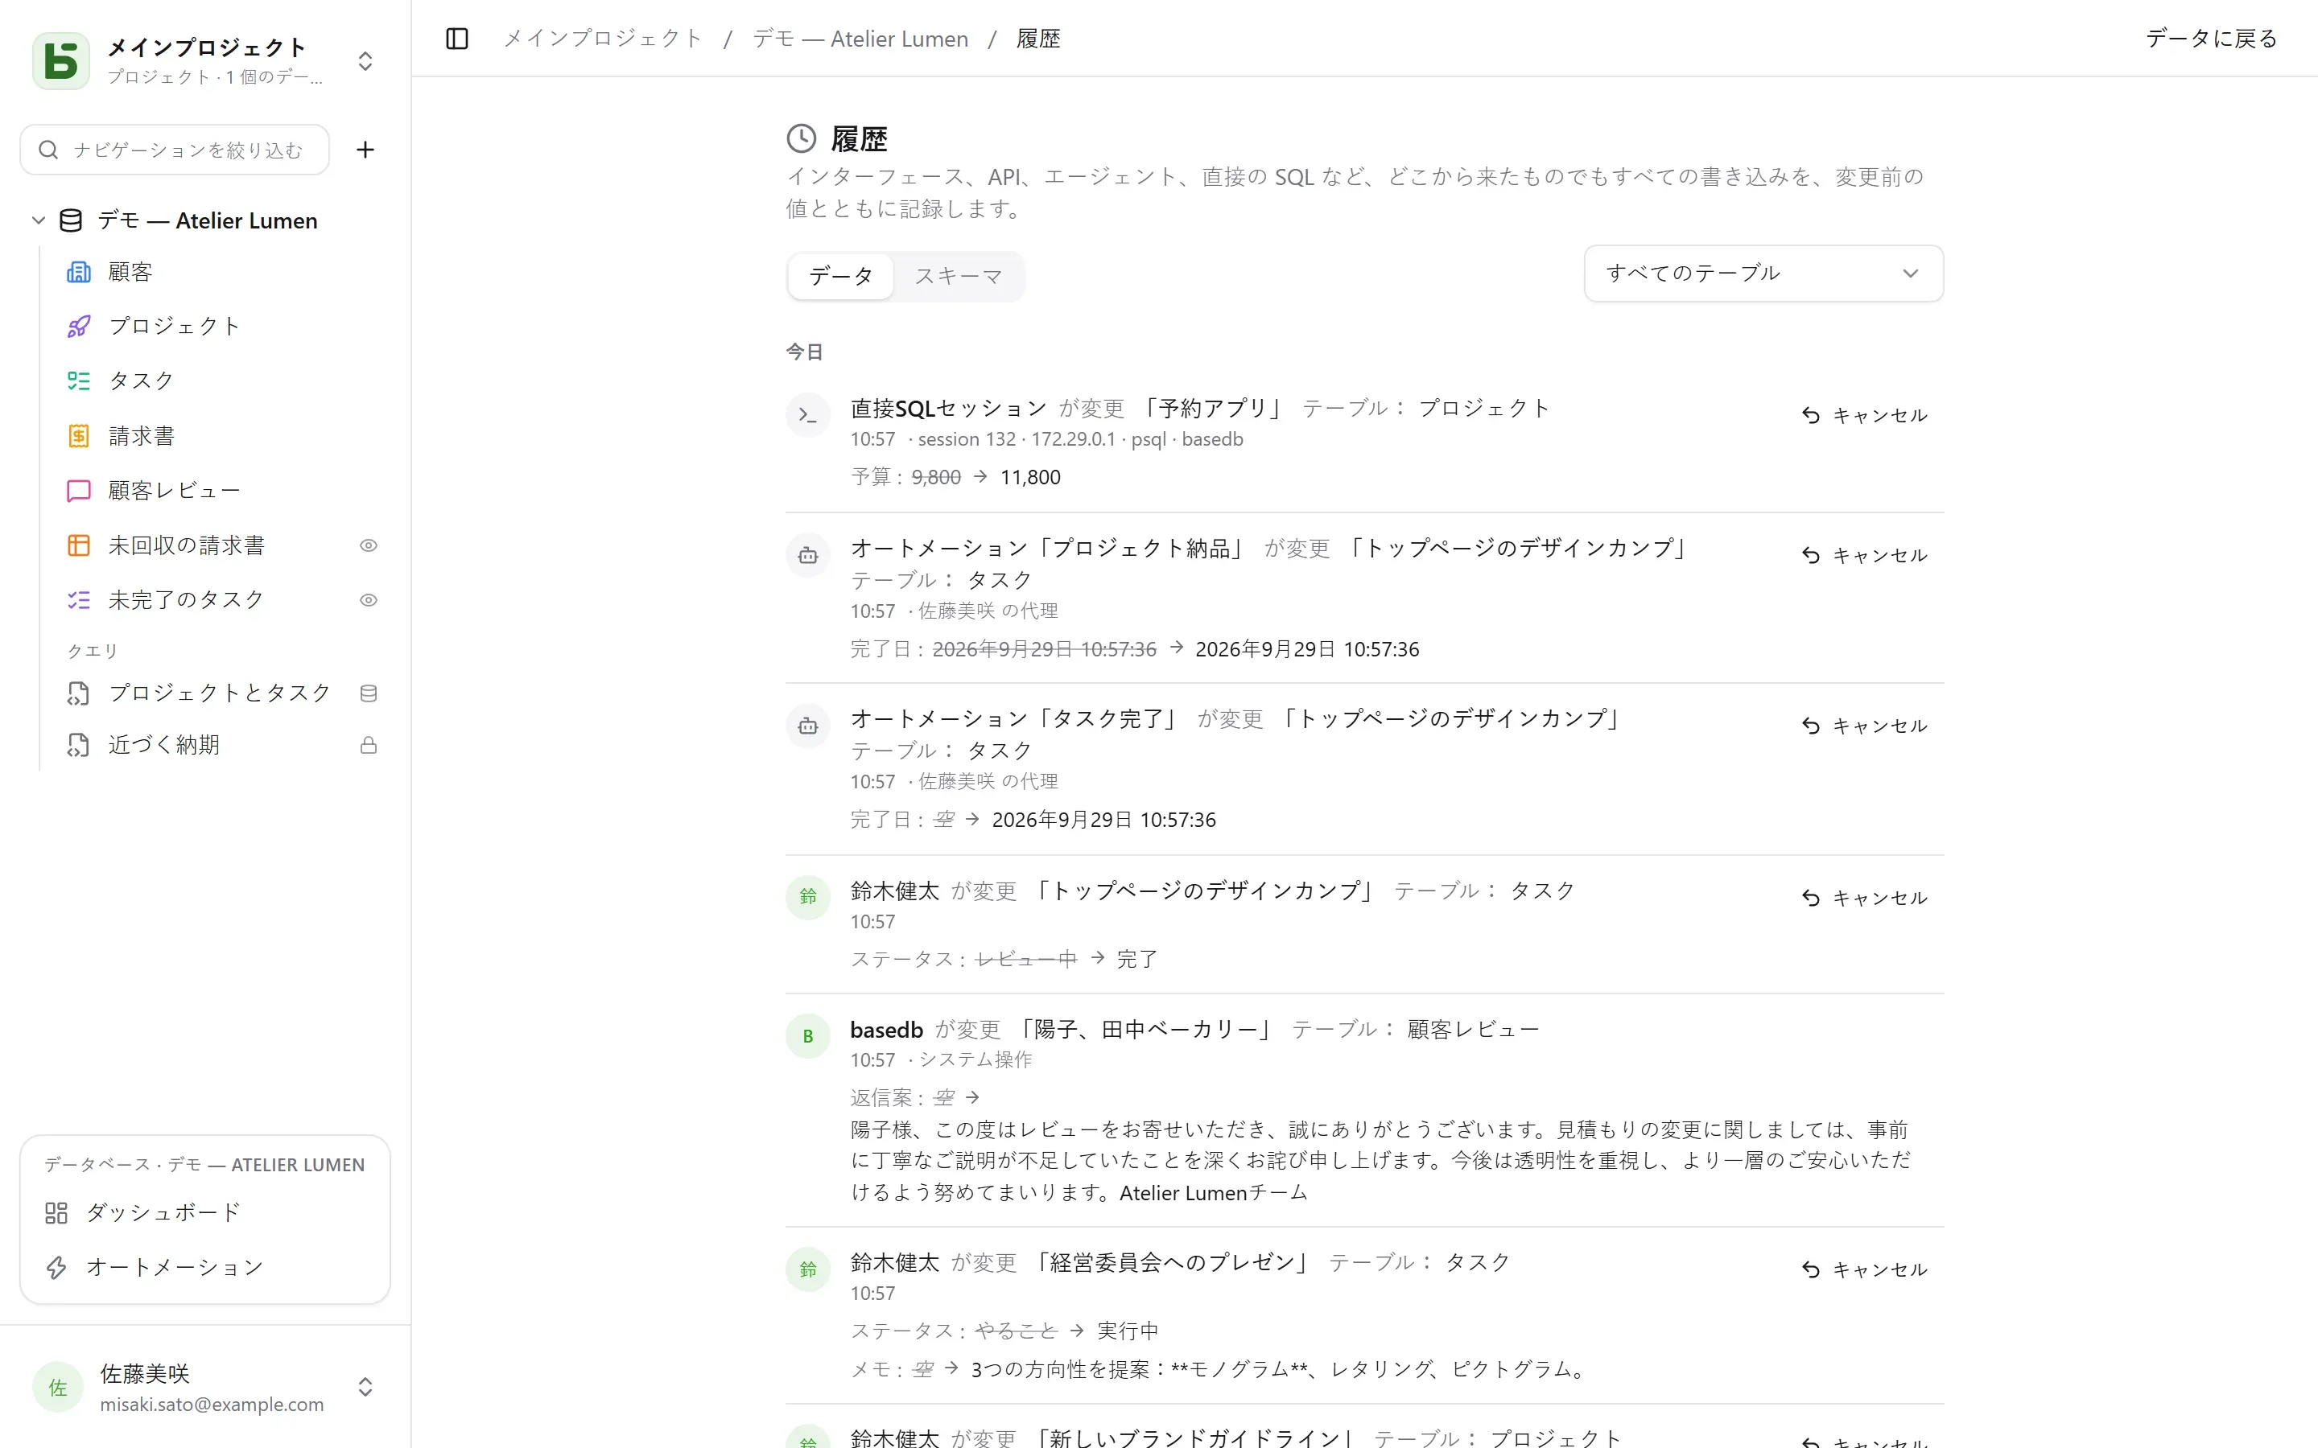
Task: Click キャンセル on the プロジェクト納品 automation entry
Action: point(1864,555)
